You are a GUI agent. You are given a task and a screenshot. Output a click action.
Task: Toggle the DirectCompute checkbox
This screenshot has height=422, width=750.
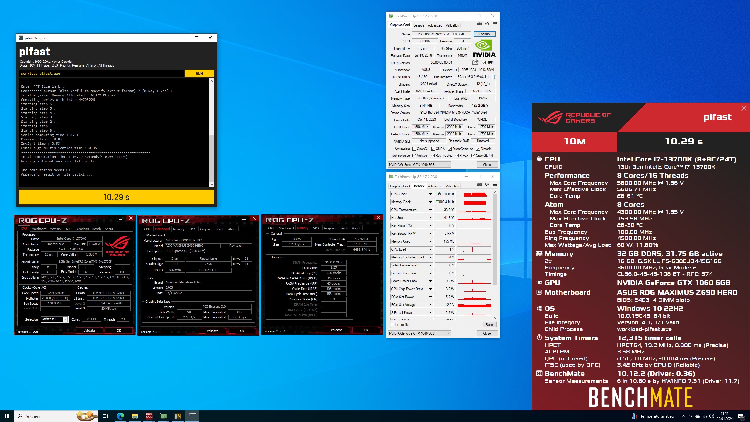click(450, 149)
